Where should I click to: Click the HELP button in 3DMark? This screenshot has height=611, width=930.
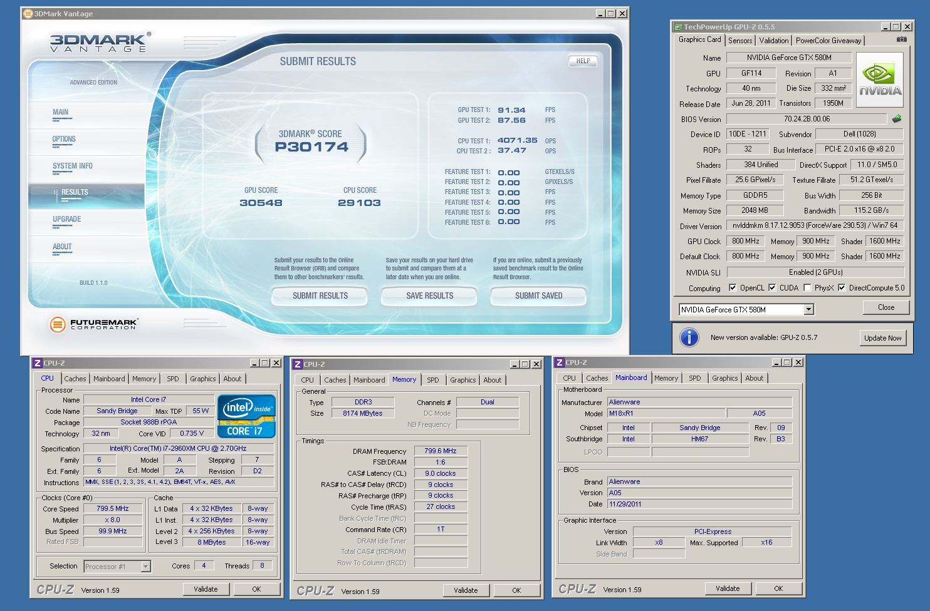tap(583, 61)
